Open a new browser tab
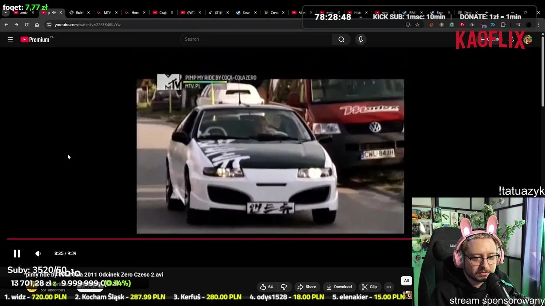 (x=487, y=13)
